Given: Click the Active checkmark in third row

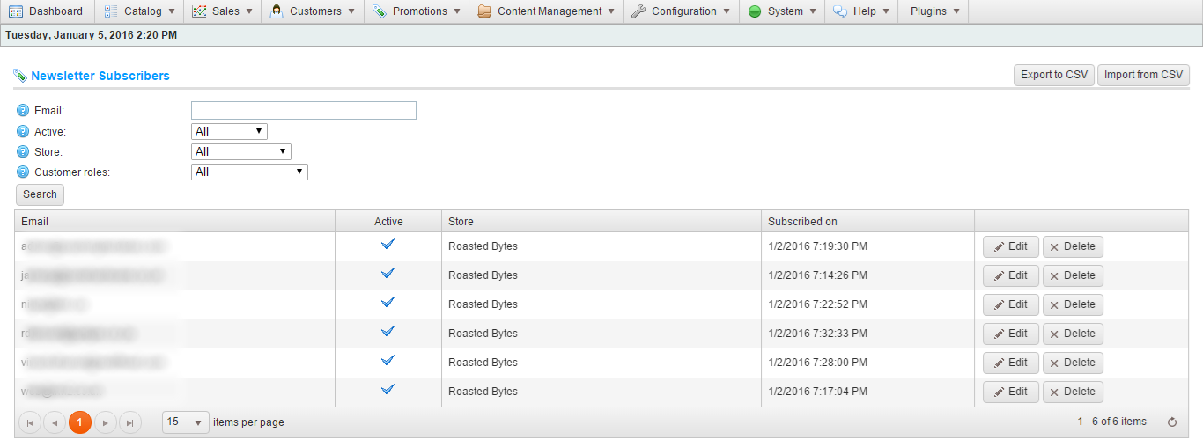Looking at the screenshot, I should coord(387,304).
